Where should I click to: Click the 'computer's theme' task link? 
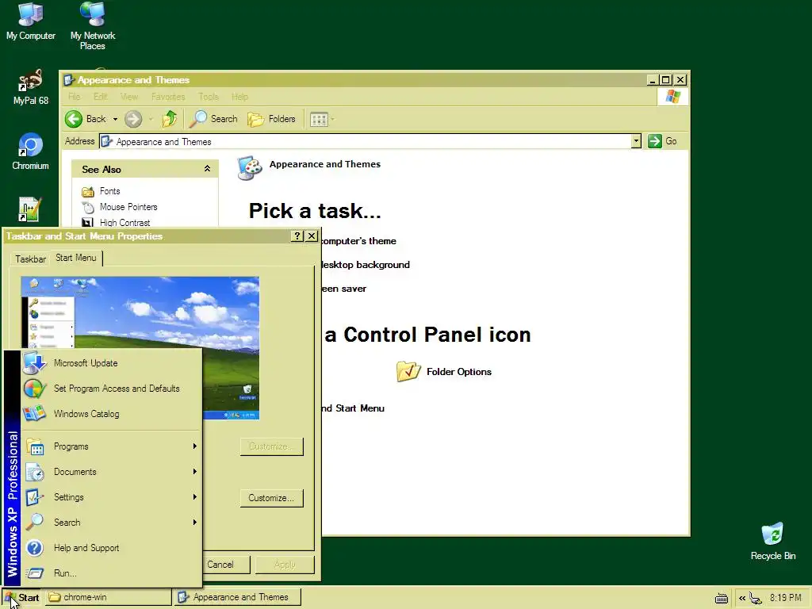coord(359,241)
